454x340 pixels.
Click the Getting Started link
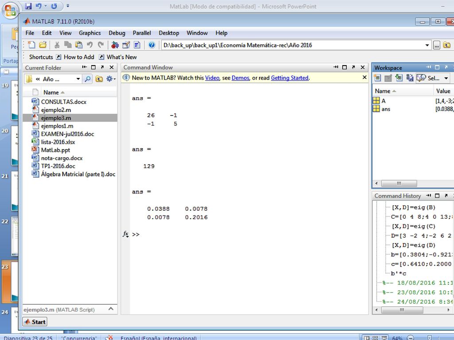[x=290, y=78]
